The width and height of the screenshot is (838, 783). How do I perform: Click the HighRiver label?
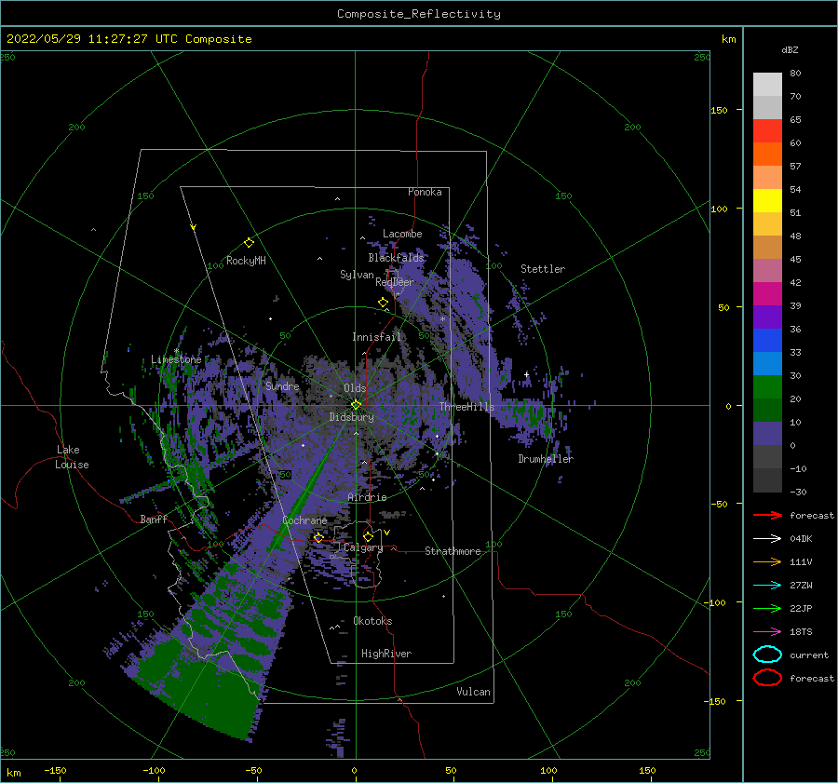pyautogui.click(x=385, y=654)
